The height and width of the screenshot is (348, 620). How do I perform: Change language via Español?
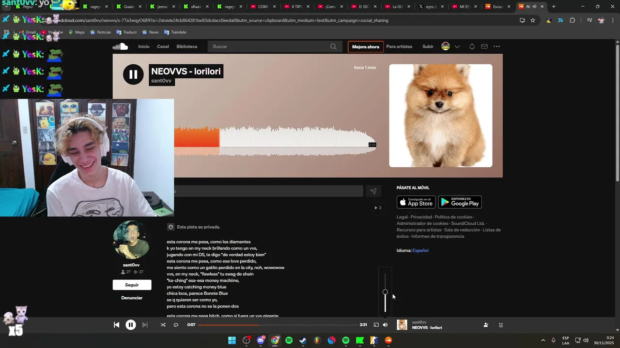[x=420, y=250]
